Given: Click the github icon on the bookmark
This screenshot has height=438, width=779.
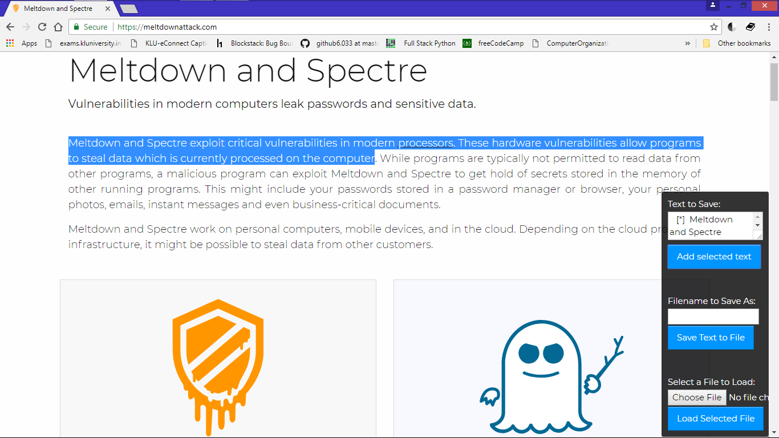Looking at the screenshot, I should (305, 43).
